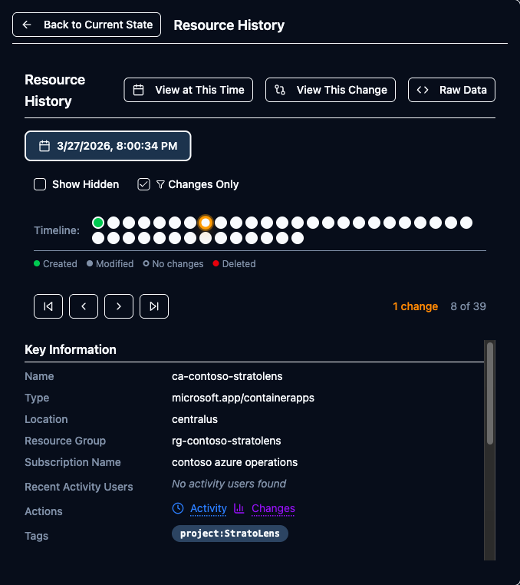The image size is (520, 585).
Task: Click the bar chart icon beside Changes
Action: click(x=239, y=508)
